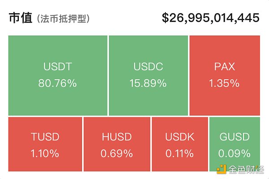The height and width of the screenshot is (179, 269).
Task: Click the GUSD label text
Action: [x=234, y=137]
